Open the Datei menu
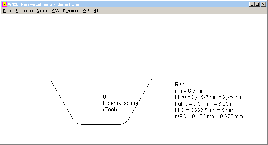The image size is (268, 145). (7, 11)
